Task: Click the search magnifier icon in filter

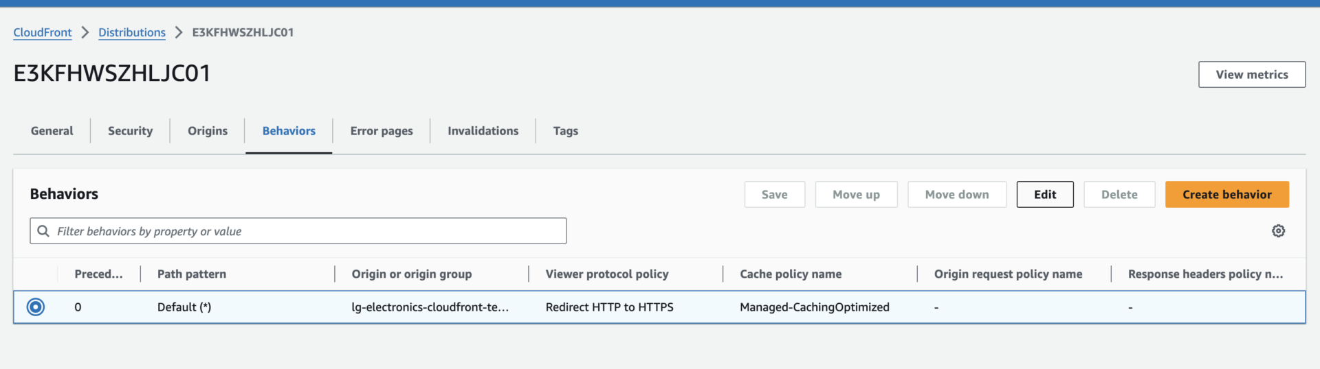Action: click(x=43, y=231)
